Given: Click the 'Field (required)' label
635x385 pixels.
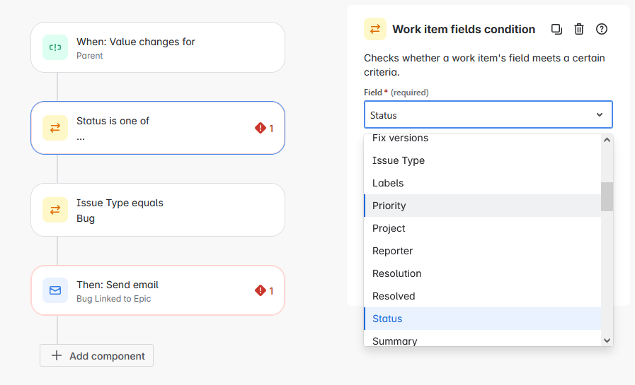Looking at the screenshot, I should (x=396, y=93).
